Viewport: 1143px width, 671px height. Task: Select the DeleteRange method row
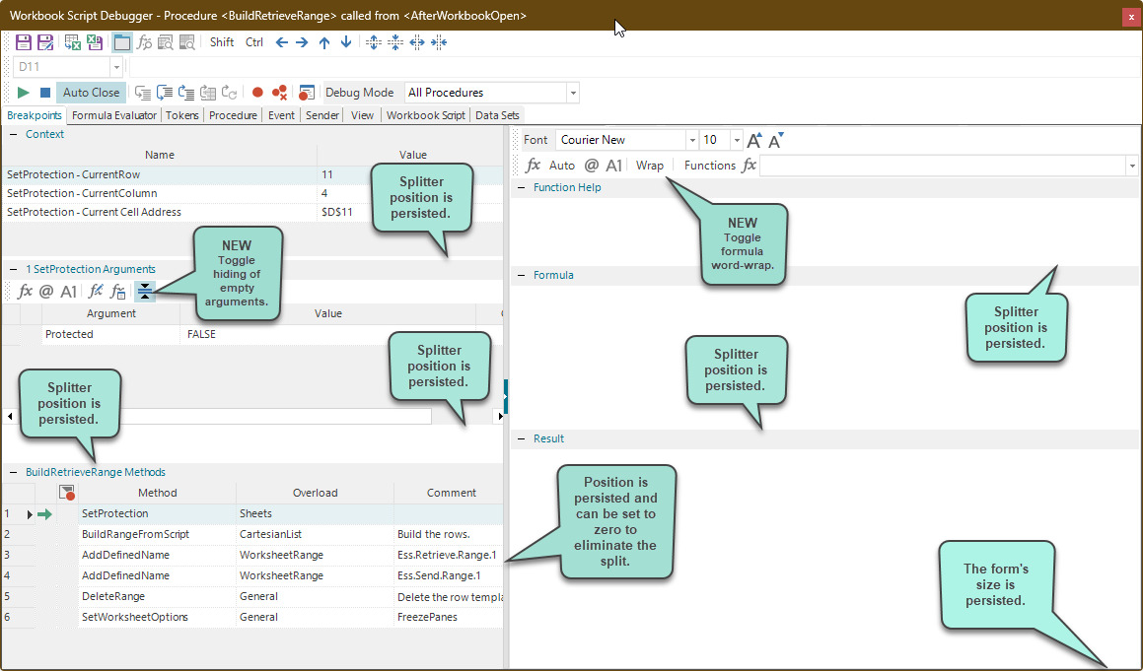coord(251,596)
